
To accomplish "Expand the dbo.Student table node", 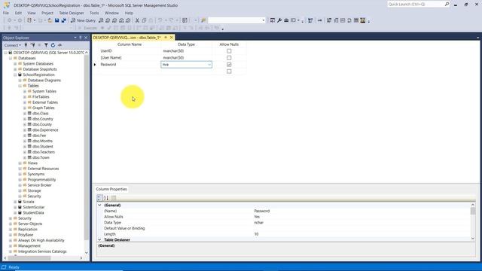I will click(25, 147).
